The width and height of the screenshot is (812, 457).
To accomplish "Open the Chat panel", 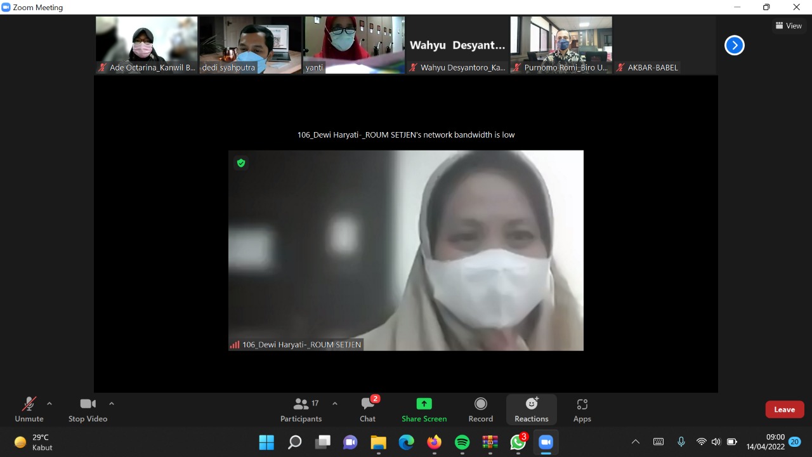I will pyautogui.click(x=368, y=409).
